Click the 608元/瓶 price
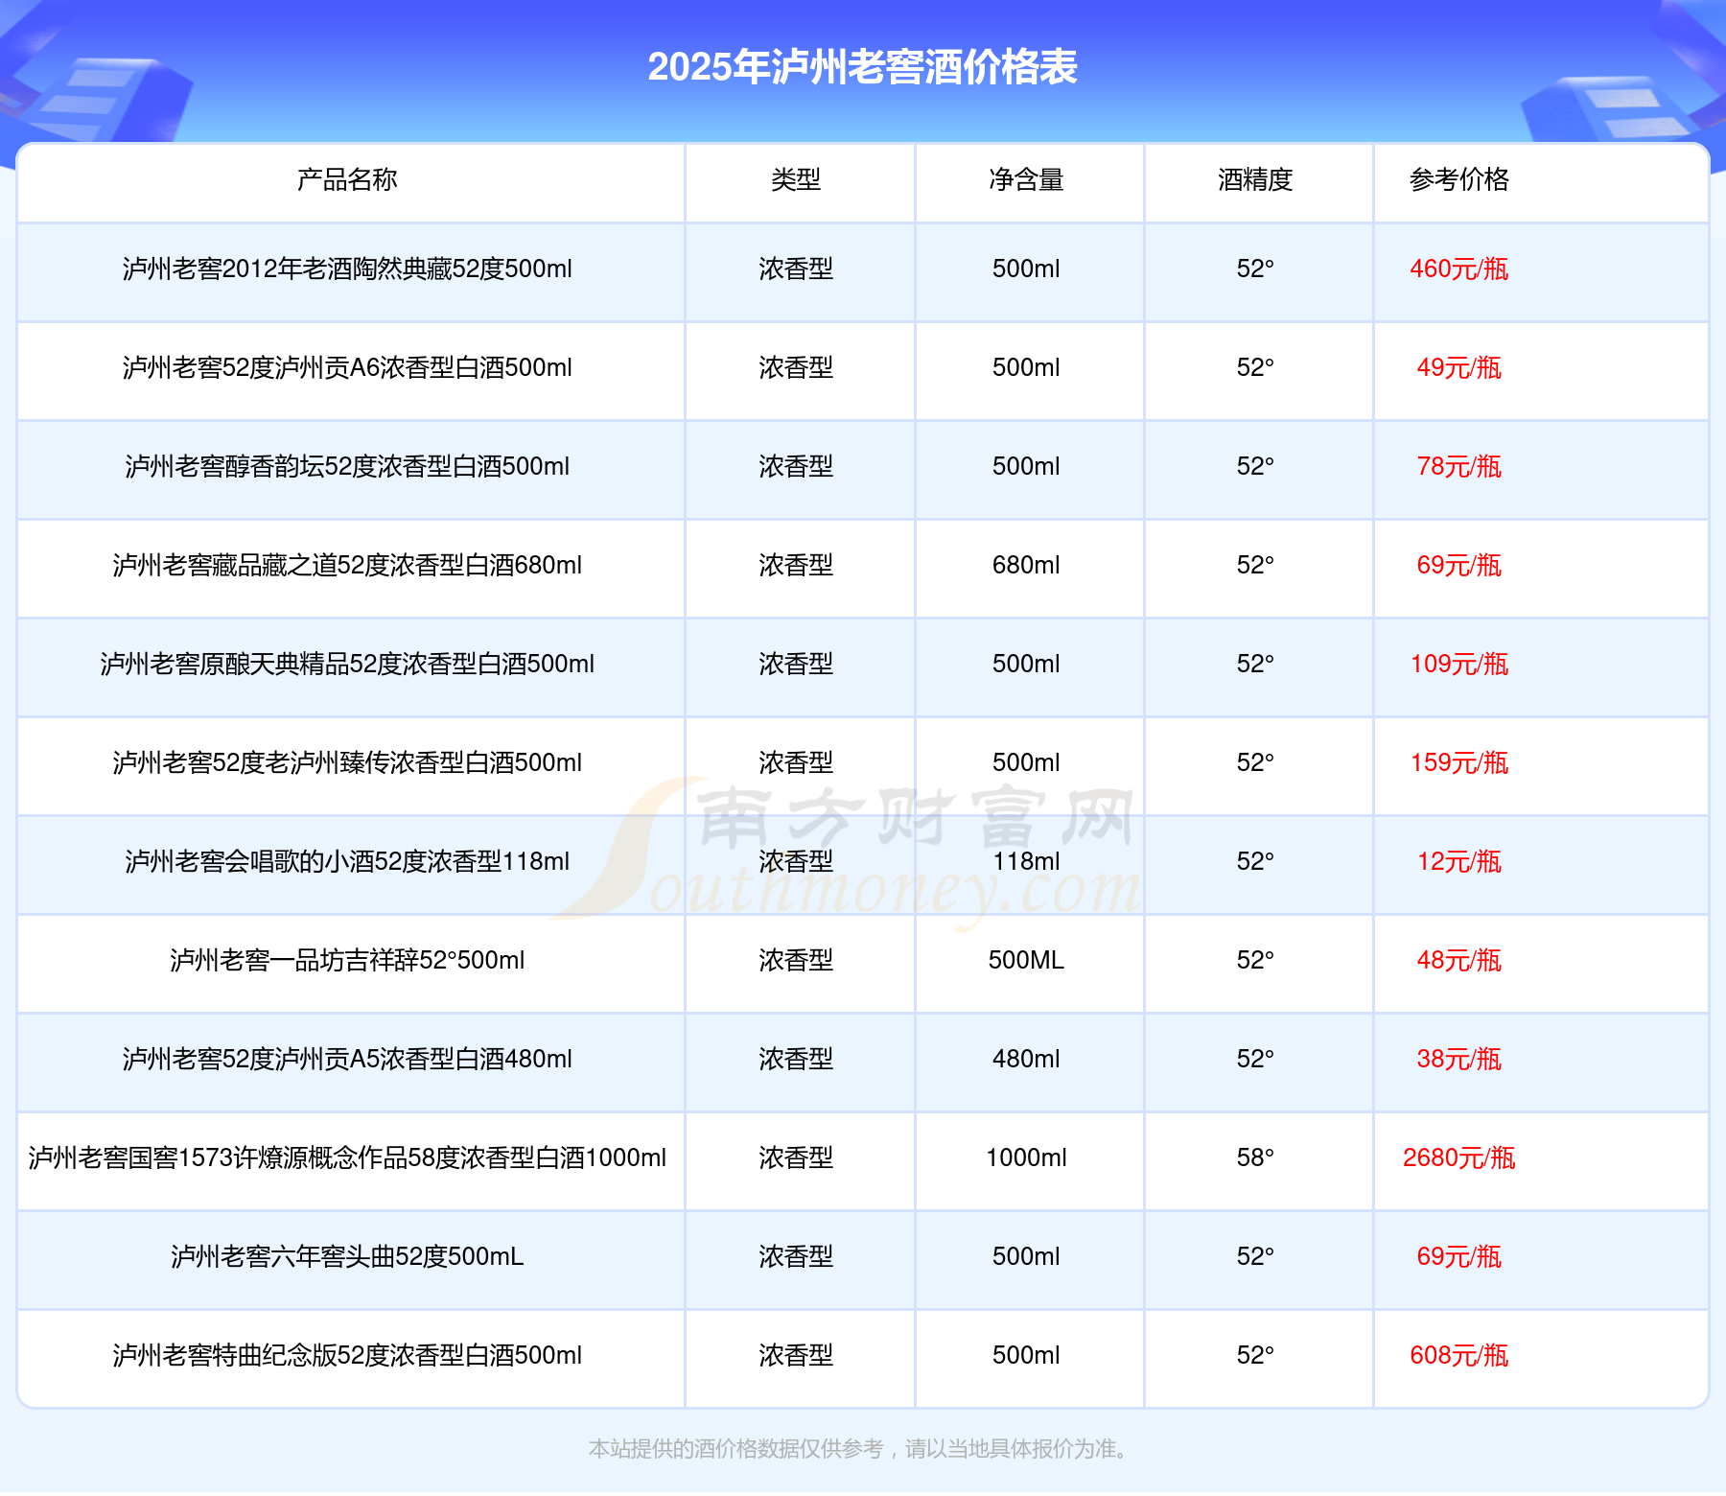The width and height of the screenshot is (1726, 1496). 1458,1356
